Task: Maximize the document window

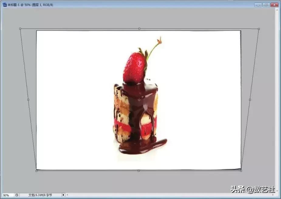Action: (x=266, y=5)
